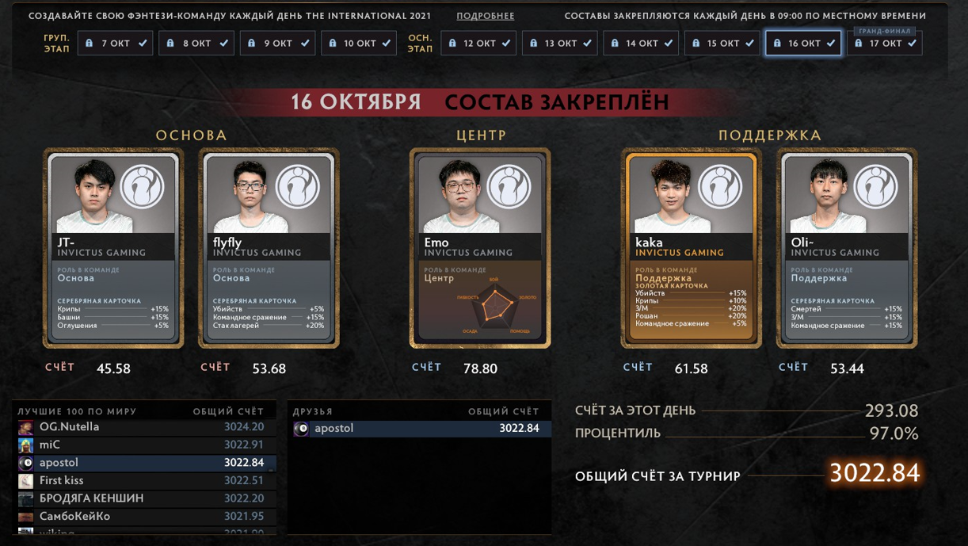Open the 13 ОКТ main stage tab

(559, 44)
